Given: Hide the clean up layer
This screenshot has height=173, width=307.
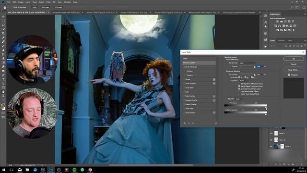Looking at the screenshot, I should [x=271, y=140].
